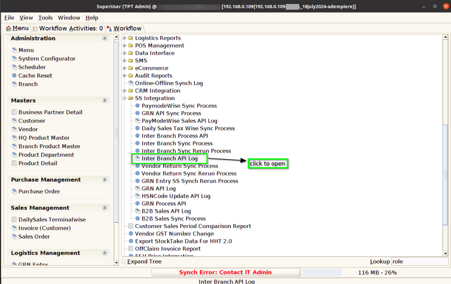The height and width of the screenshot is (284, 451).
Task: Collapse the SS Integration folder
Action: (x=125, y=98)
